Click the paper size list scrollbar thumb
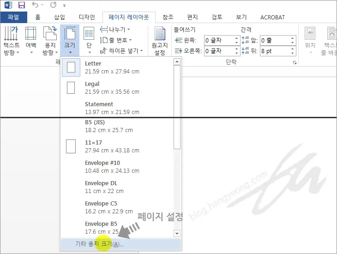 tap(177, 107)
